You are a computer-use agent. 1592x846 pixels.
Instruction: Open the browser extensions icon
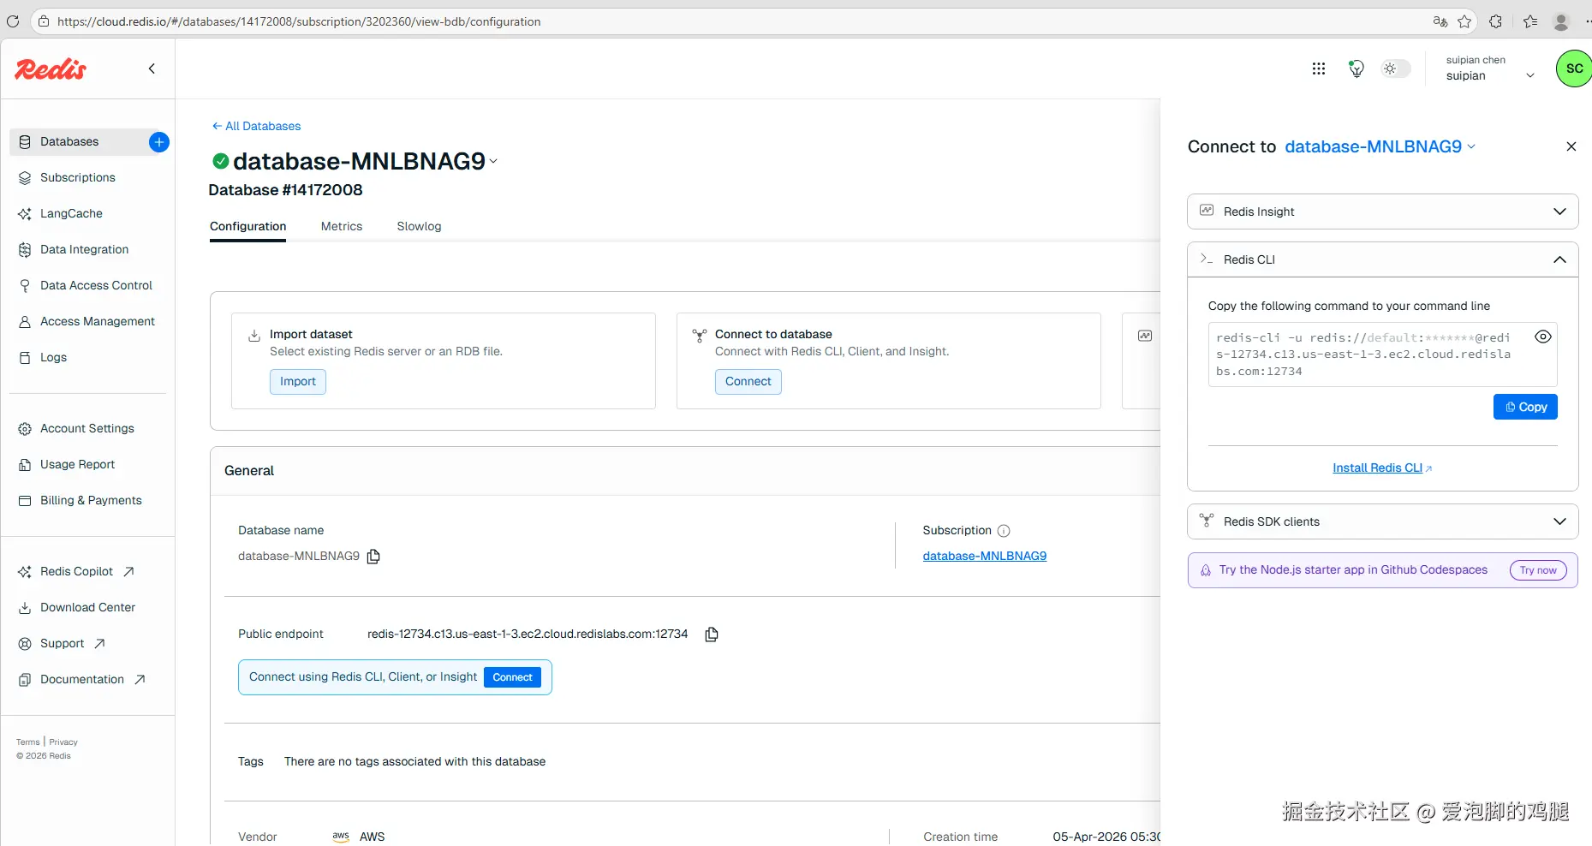pyautogui.click(x=1496, y=21)
